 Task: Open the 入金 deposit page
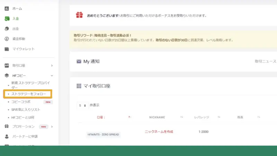[x=16, y=19]
